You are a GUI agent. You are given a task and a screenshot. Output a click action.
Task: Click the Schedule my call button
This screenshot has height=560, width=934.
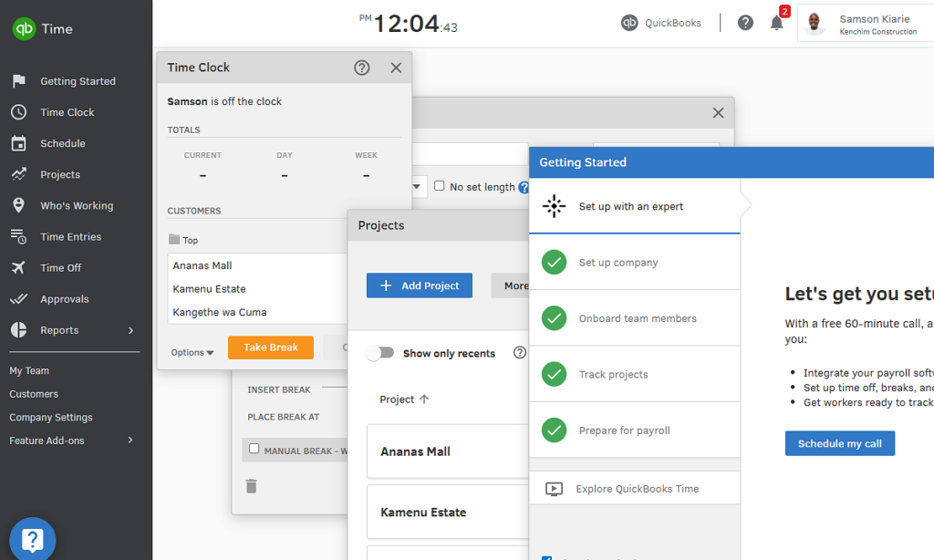840,443
